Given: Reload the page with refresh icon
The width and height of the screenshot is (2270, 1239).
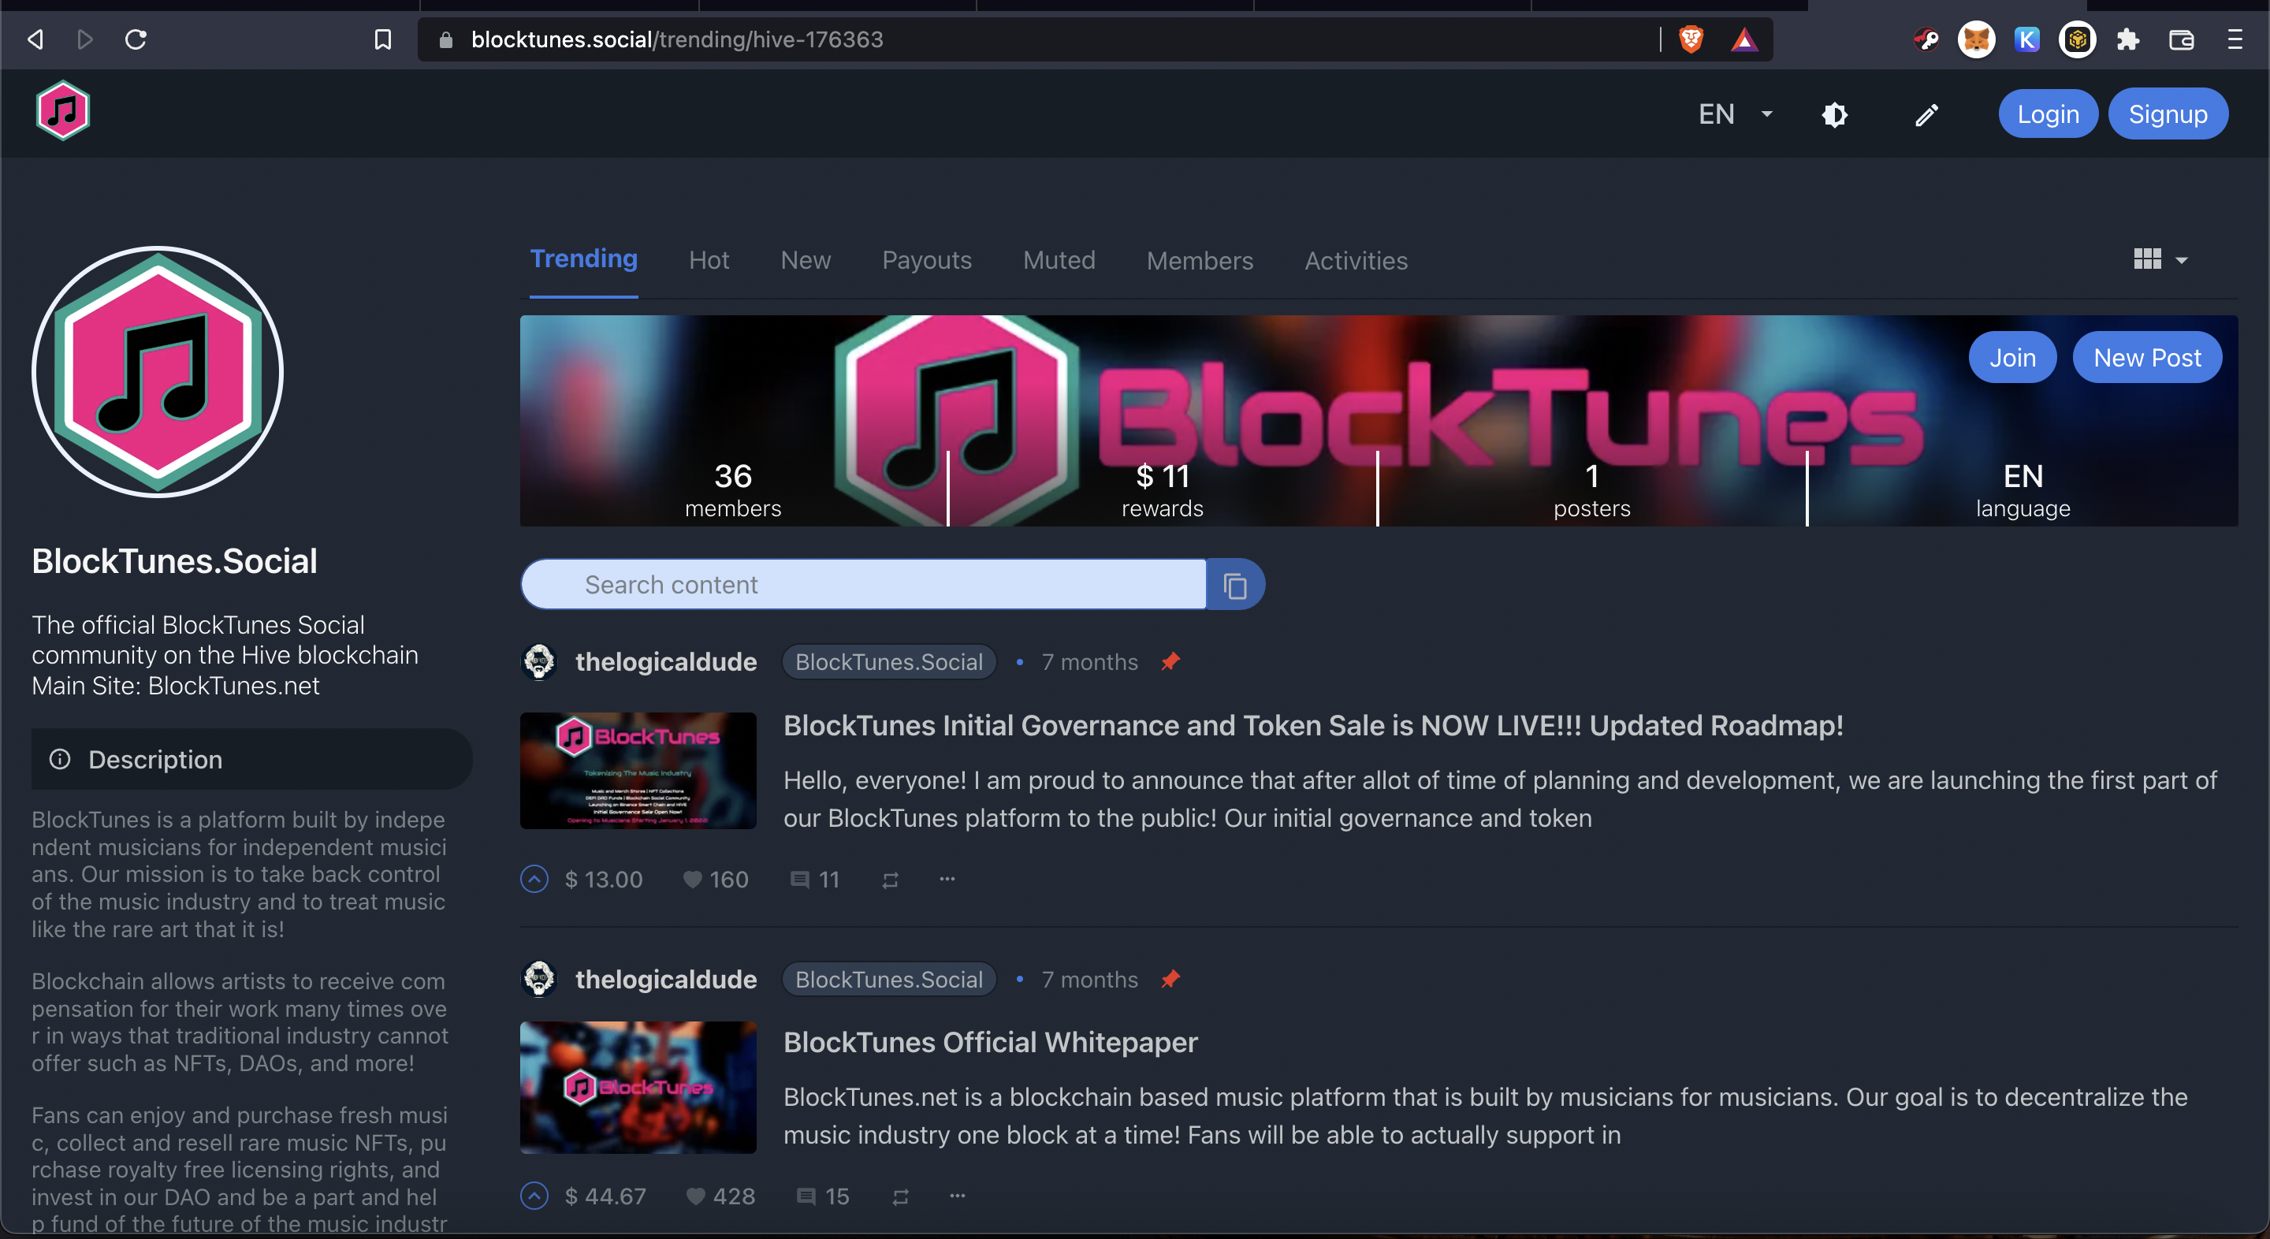Looking at the screenshot, I should pos(136,39).
